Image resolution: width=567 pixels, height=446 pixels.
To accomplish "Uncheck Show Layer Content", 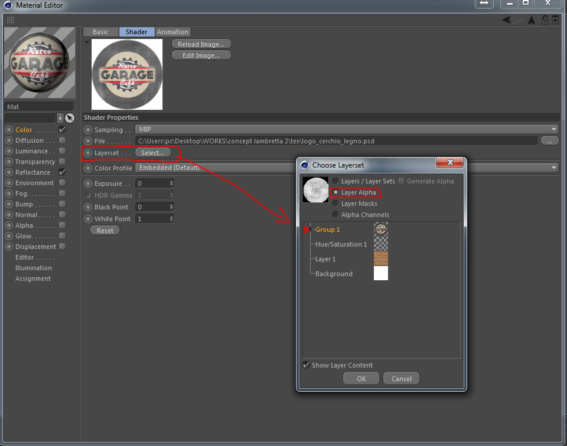I will [306, 365].
